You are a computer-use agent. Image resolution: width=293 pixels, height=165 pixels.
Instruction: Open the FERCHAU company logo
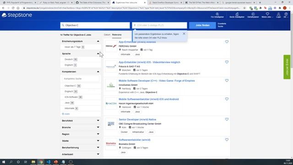(111, 46)
